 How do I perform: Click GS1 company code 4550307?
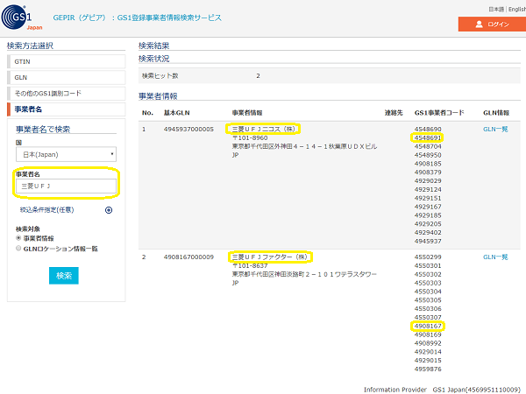(428, 317)
